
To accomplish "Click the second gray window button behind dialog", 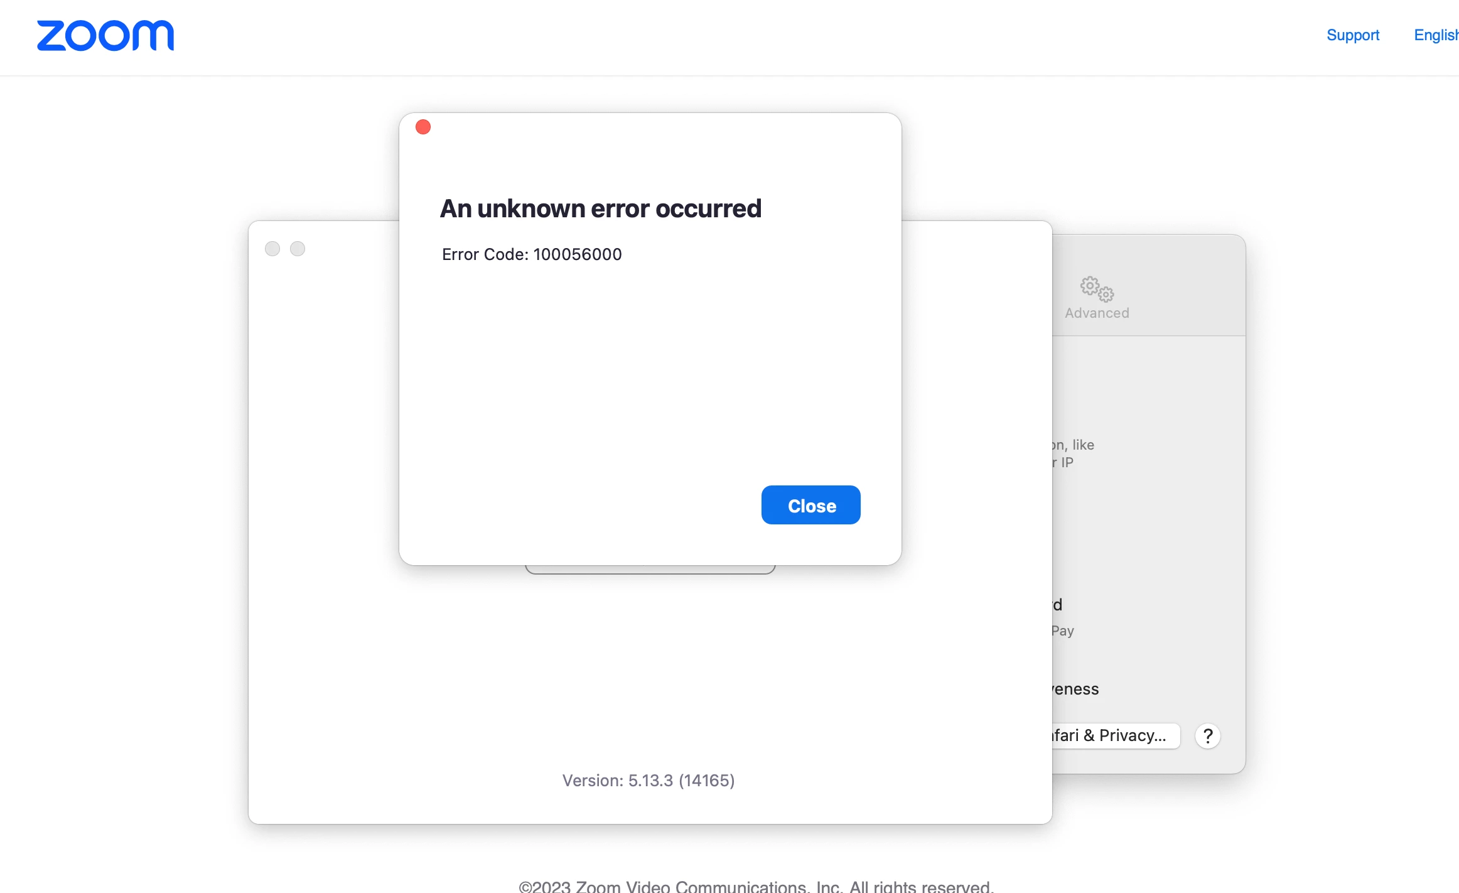I will tap(298, 249).
